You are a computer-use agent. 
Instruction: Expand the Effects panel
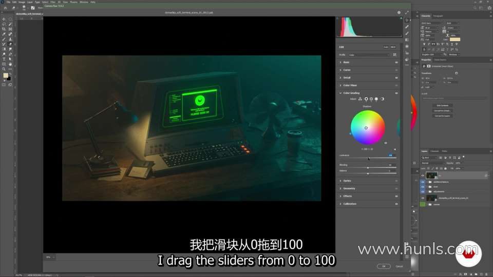[x=340, y=196]
